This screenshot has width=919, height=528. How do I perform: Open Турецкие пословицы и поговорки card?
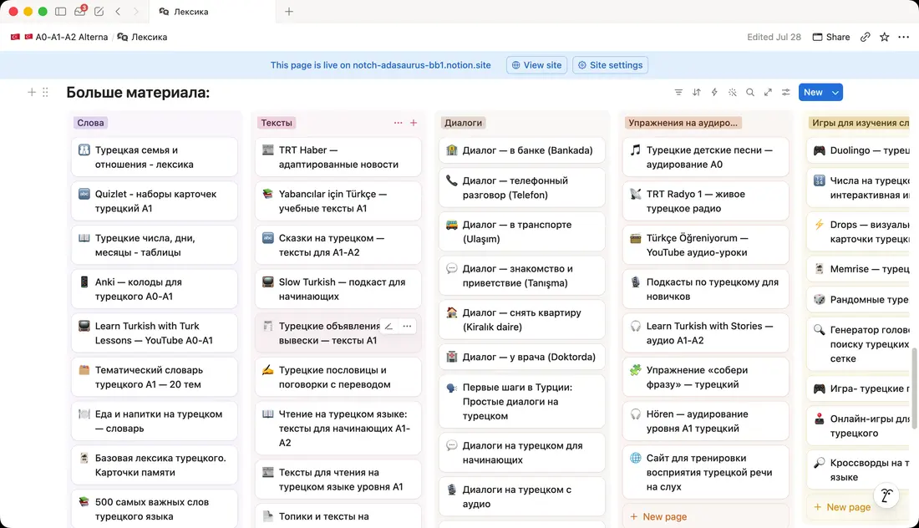click(338, 377)
